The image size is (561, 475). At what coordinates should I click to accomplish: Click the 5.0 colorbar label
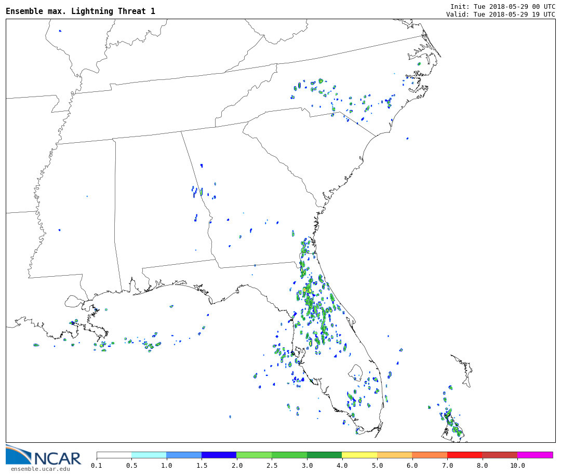(x=377, y=465)
